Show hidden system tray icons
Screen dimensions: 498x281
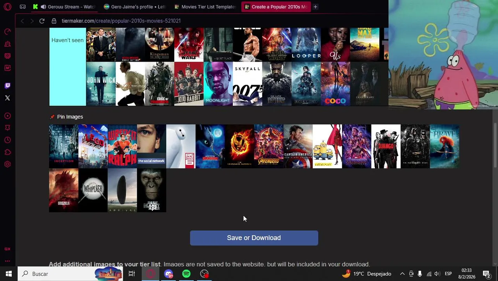(402, 274)
